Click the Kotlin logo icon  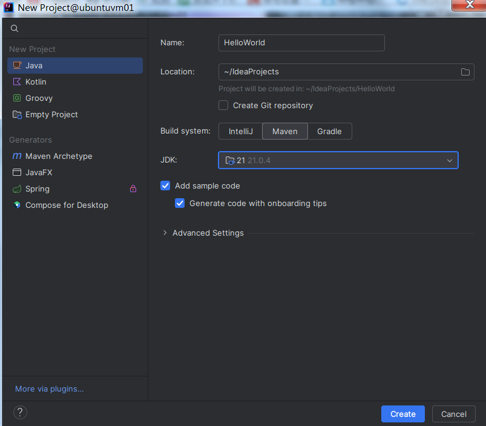click(17, 82)
